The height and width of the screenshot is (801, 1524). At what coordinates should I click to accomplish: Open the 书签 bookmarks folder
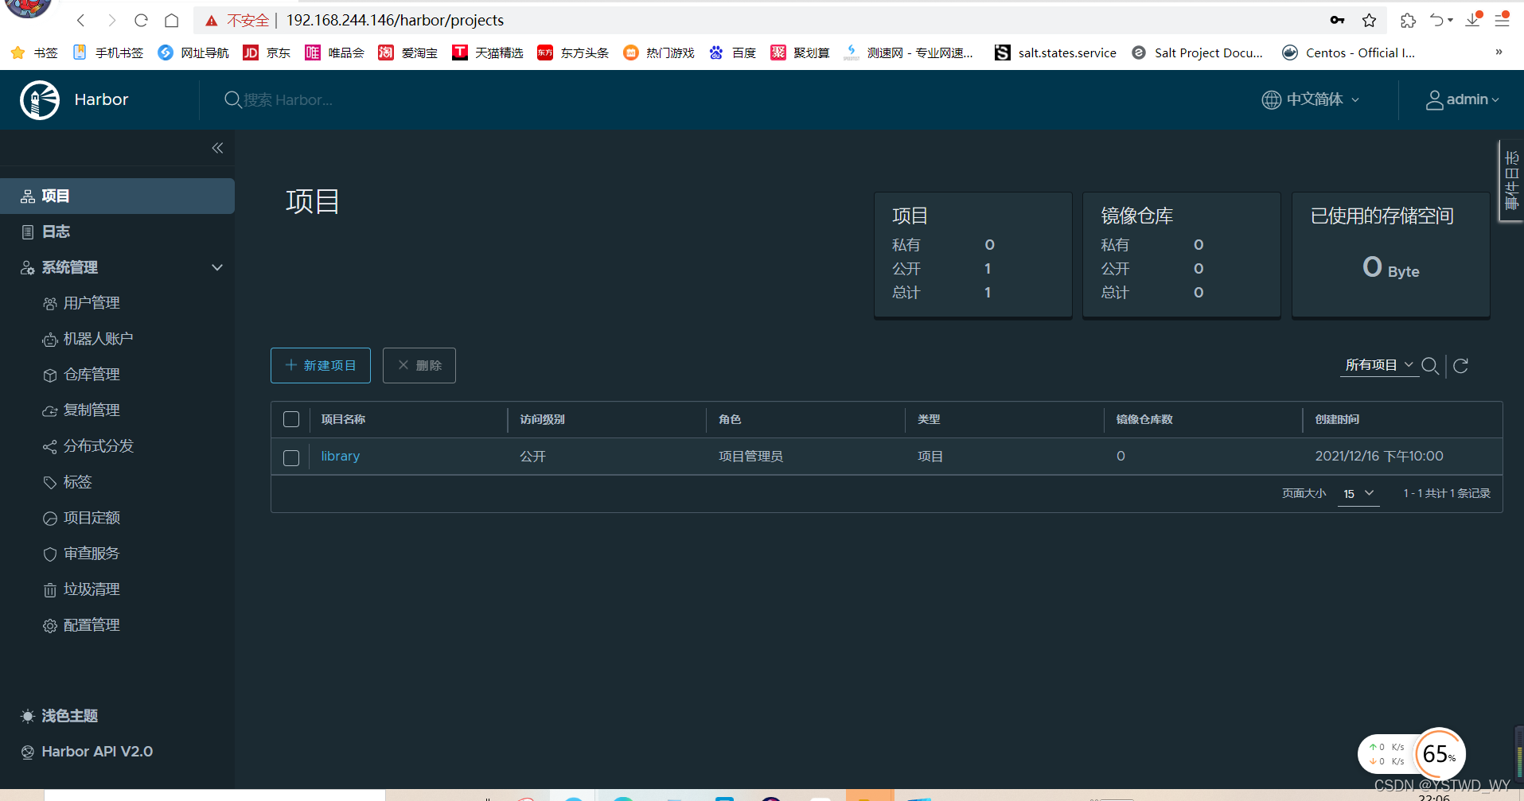coord(34,53)
